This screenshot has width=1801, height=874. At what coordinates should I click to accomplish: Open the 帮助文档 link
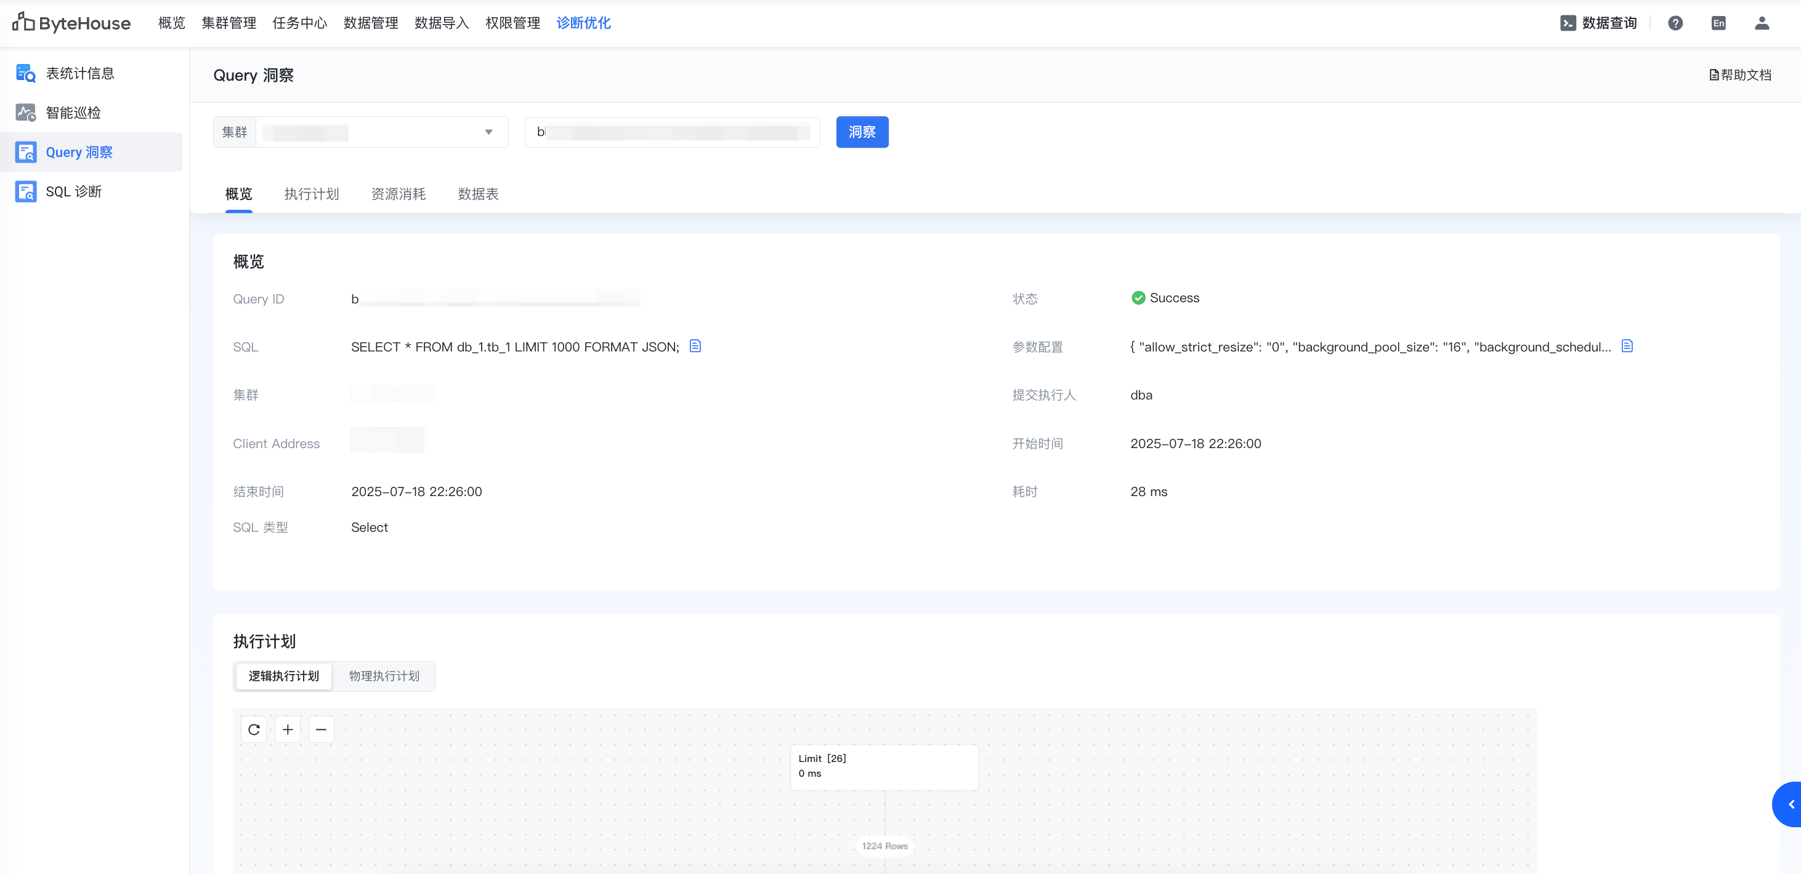click(1740, 74)
